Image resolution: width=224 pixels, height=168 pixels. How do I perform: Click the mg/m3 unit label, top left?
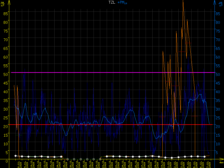[3, 4]
